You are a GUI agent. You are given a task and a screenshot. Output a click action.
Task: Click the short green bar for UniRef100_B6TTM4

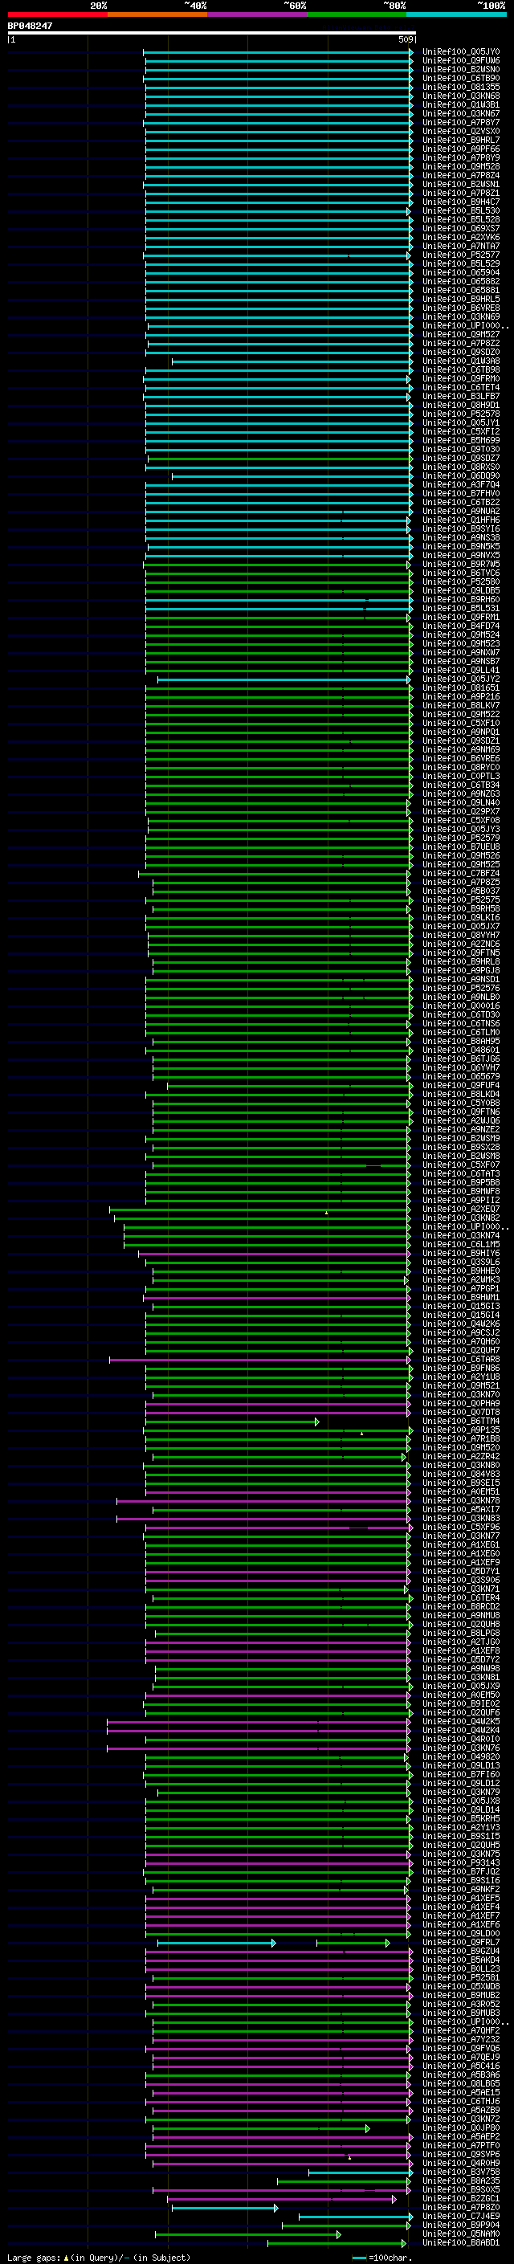click(x=232, y=1422)
